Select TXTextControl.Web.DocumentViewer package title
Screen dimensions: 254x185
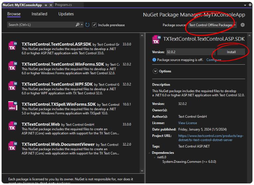tap(58, 144)
